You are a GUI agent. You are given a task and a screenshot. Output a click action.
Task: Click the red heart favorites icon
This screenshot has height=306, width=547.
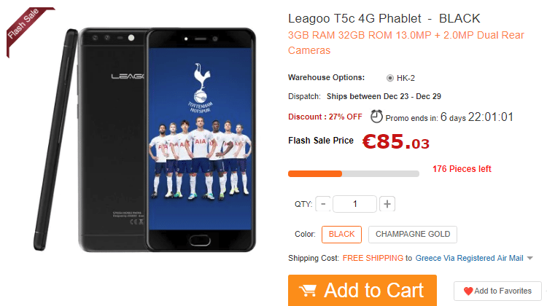(x=468, y=291)
